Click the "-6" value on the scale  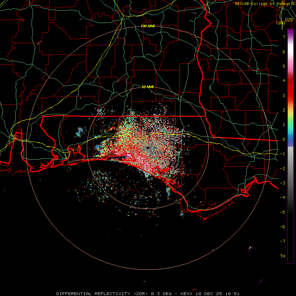pos(283,227)
